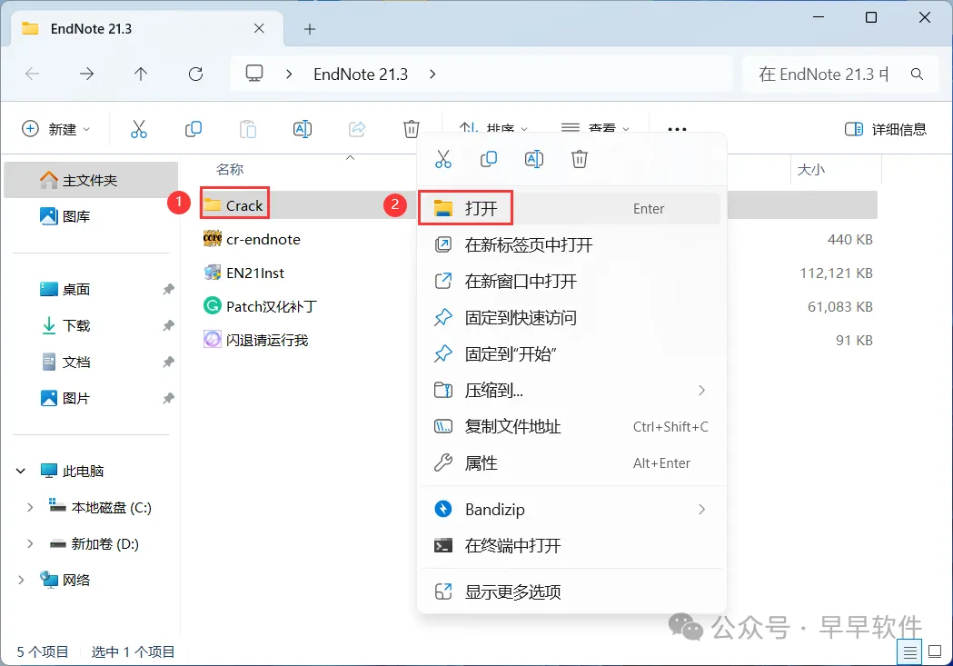Choose 固定到“开始”
This screenshot has width=953, height=666.
click(571, 353)
